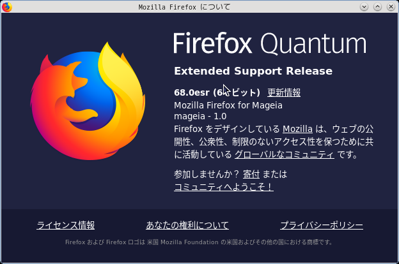Open the コミュニティへようこそ！ link

pyautogui.click(x=224, y=187)
